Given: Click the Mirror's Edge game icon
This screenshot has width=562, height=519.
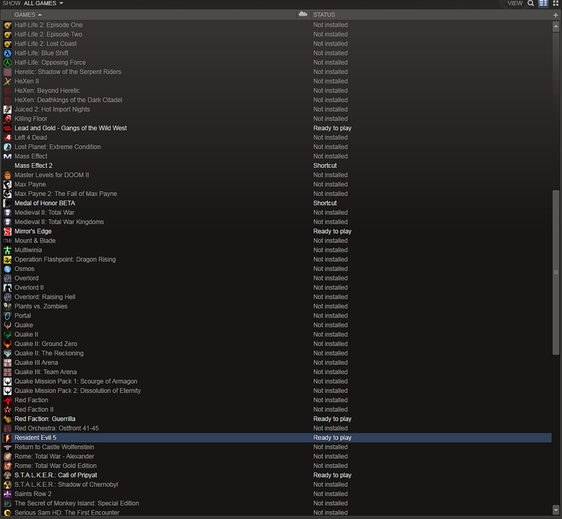Looking at the screenshot, I should pos(8,232).
